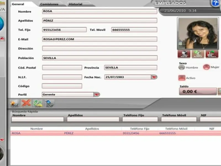Screen dimensions: 221x166
Task: Select the Mujer radio button
Action: 206,67
